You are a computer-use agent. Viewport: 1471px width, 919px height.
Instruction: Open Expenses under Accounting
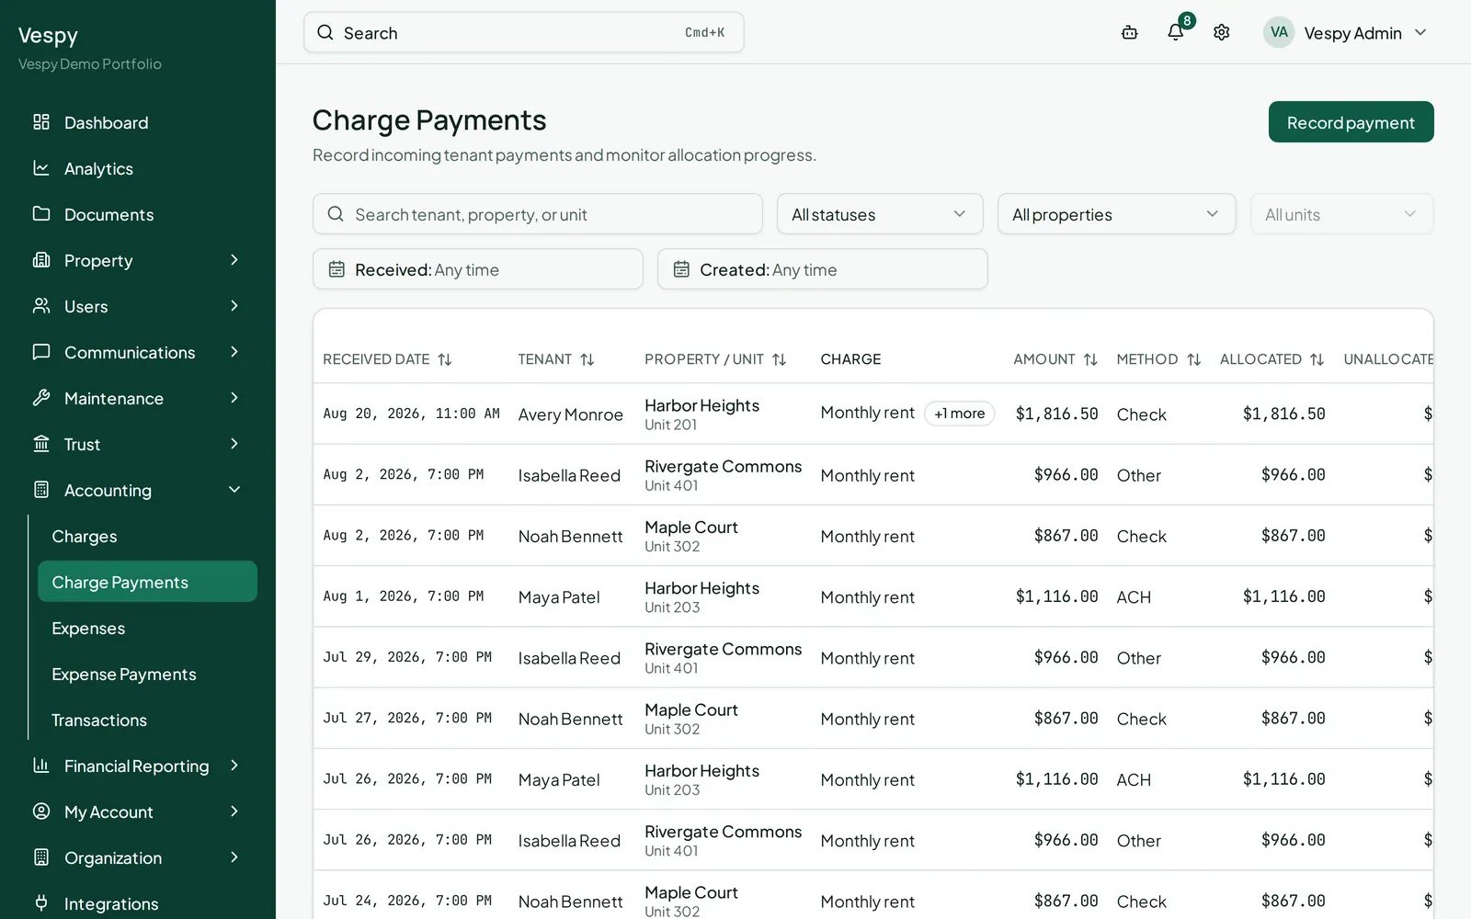(147, 628)
